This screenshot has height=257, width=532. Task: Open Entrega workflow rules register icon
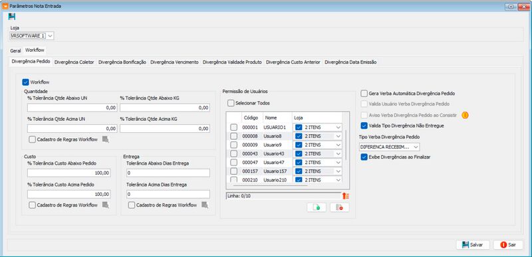pos(205,205)
